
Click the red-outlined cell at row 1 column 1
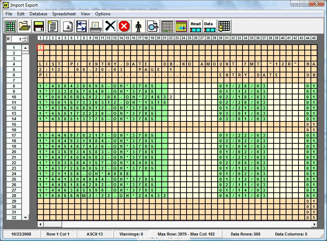tap(40, 47)
